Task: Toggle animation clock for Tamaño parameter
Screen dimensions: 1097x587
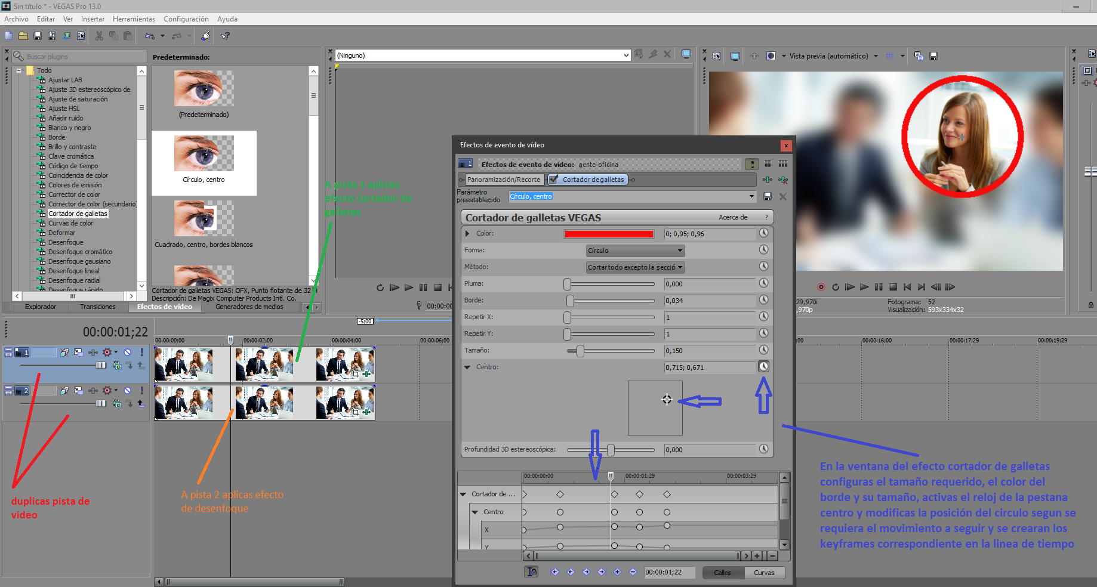Action: tap(763, 350)
